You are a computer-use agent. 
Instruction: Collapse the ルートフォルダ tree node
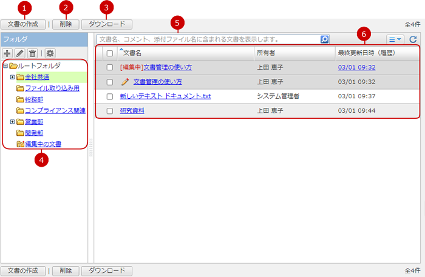pos(5,65)
